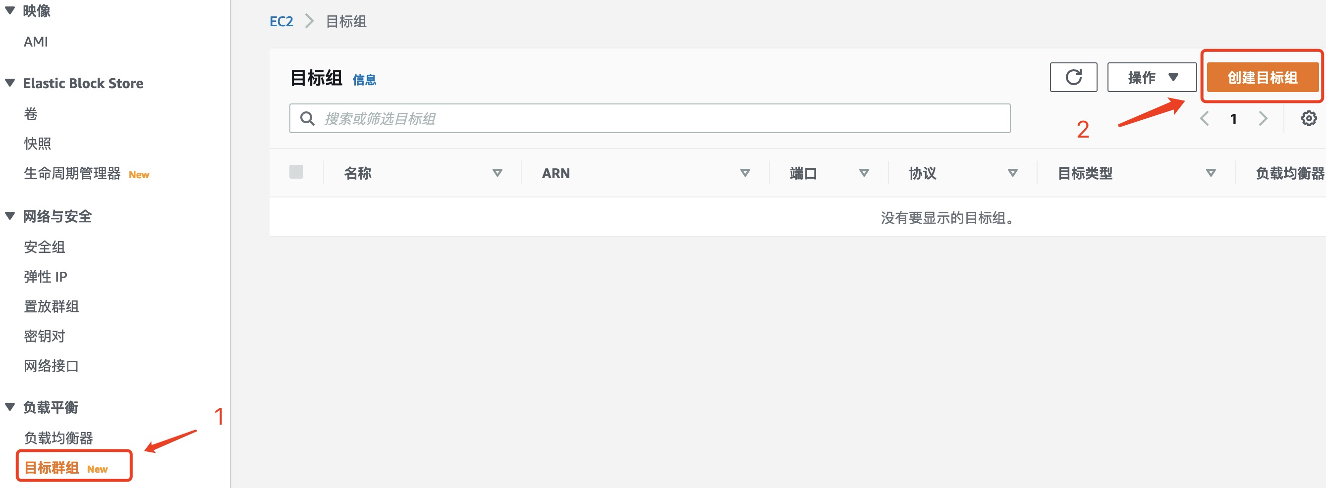Click the refresh icon button

1073,78
